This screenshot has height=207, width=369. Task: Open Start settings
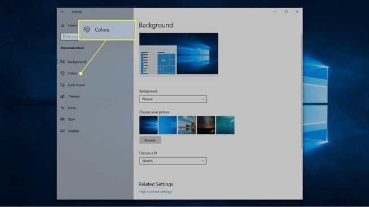click(72, 119)
